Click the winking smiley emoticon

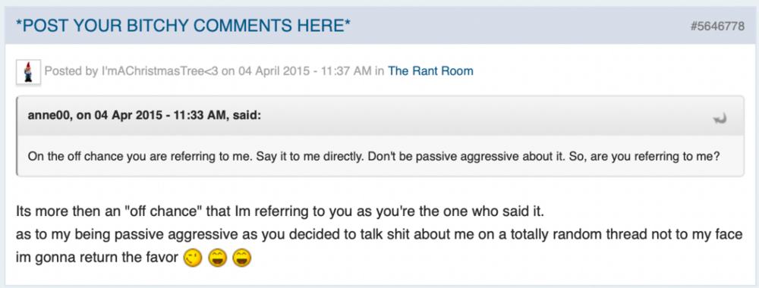click(192, 258)
